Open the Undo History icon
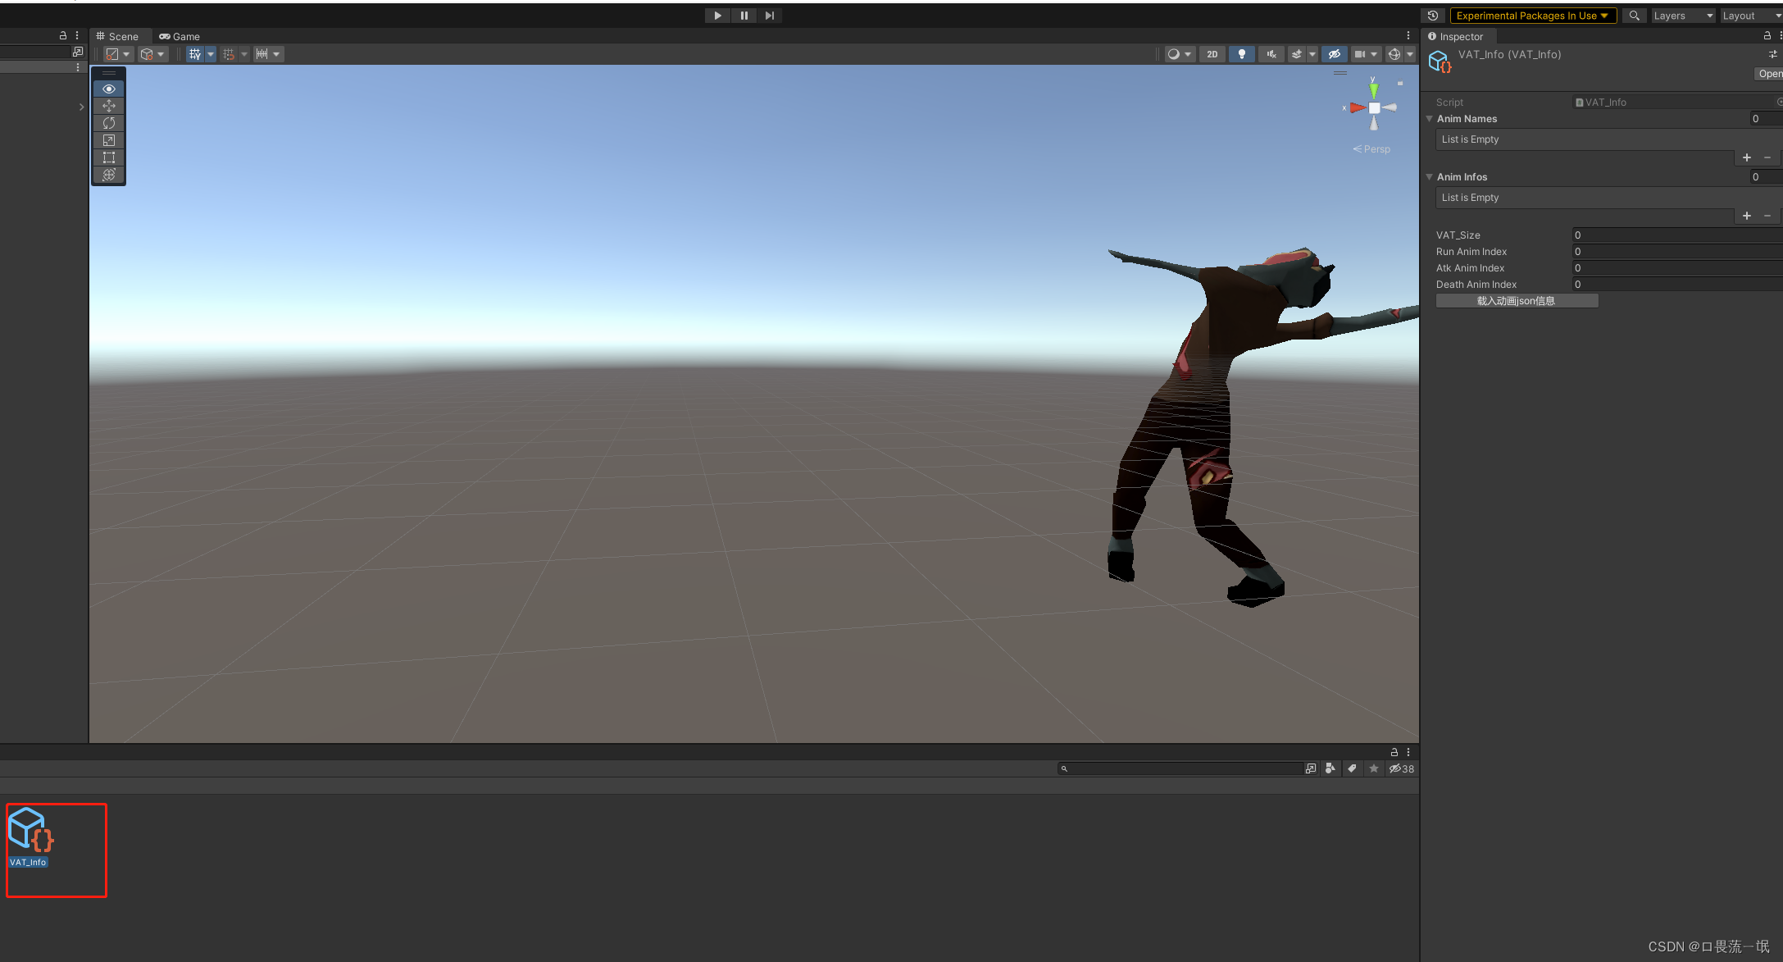Image resolution: width=1783 pixels, height=962 pixels. click(1432, 16)
